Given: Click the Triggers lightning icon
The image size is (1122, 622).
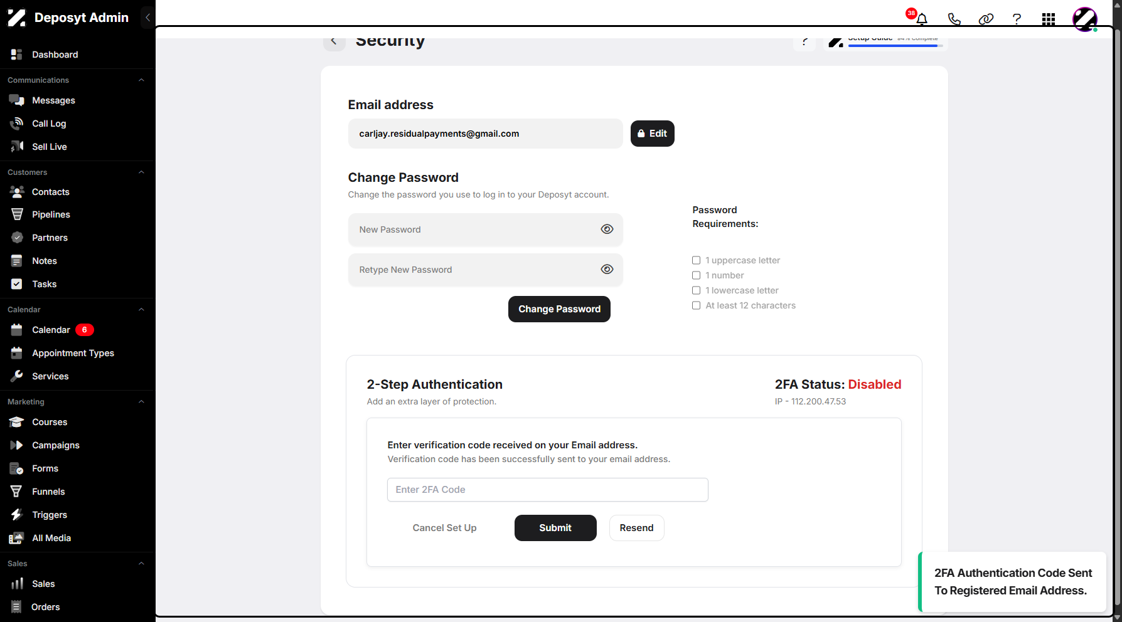Looking at the screenshot, I should [17, 515].
